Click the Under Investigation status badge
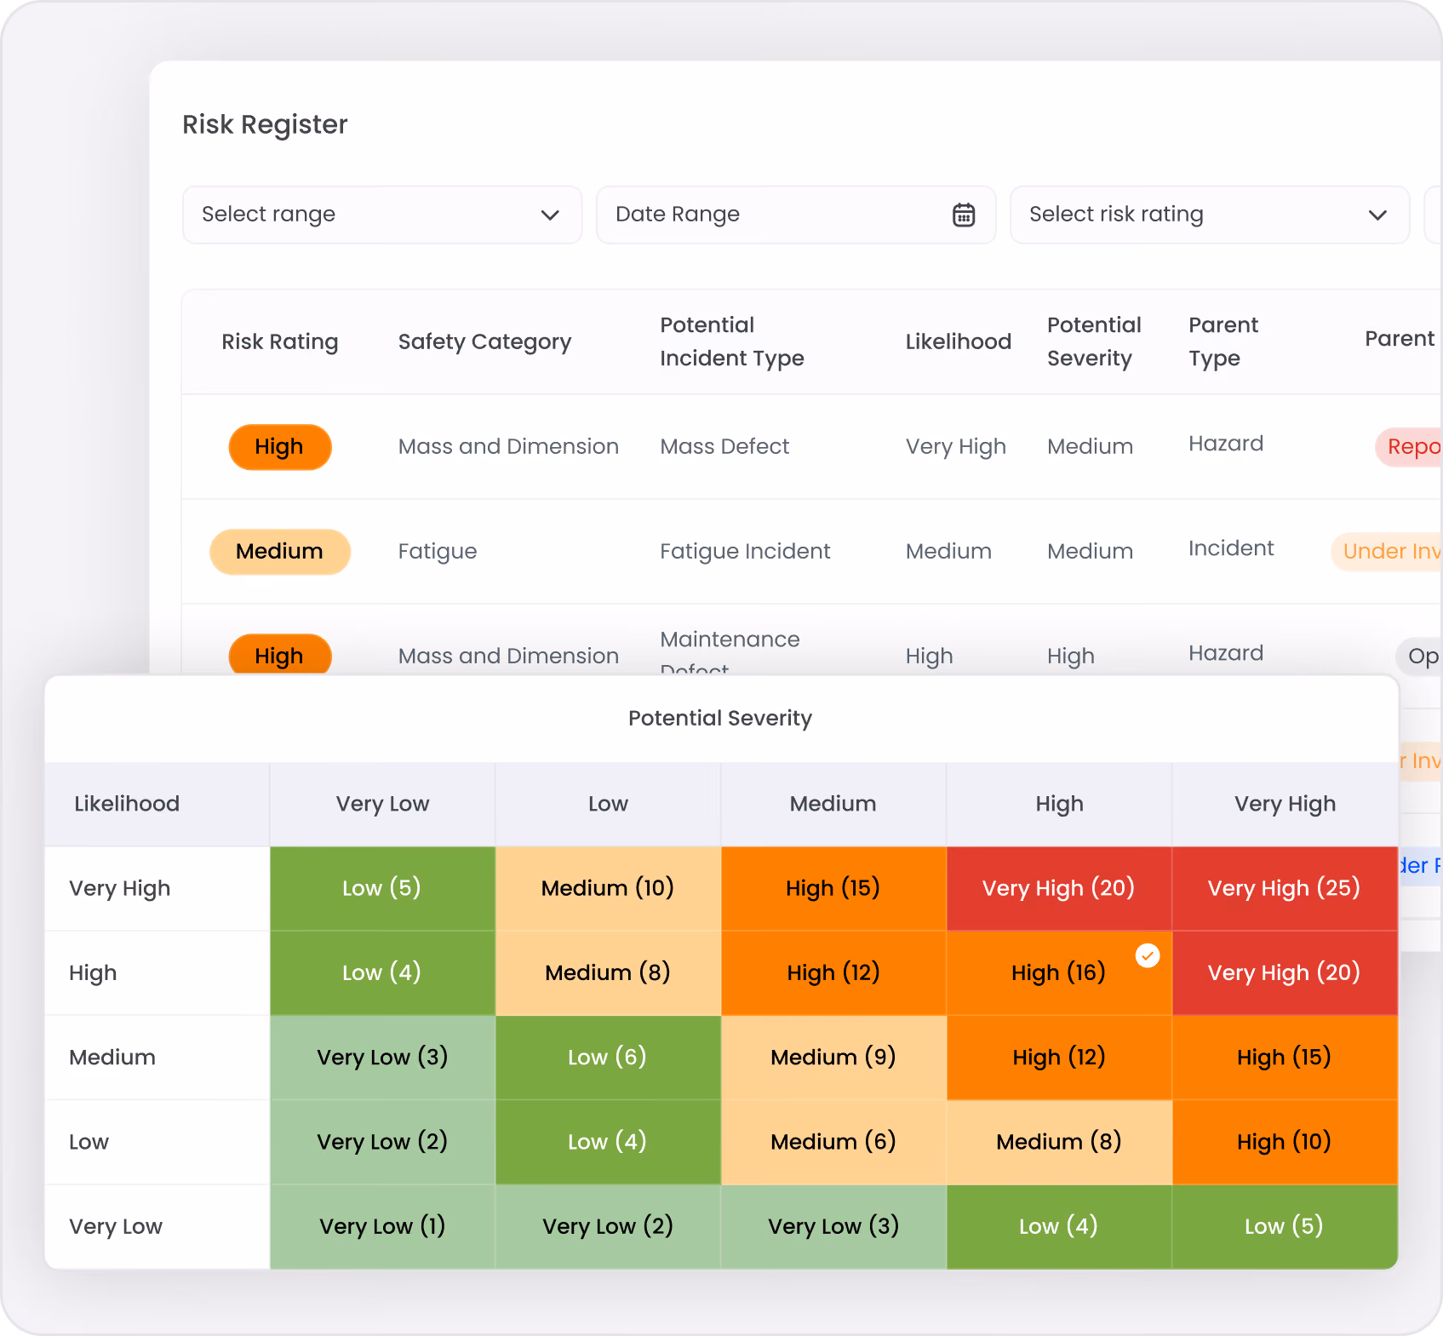The height and width of the screenshot is (1336, 1443). click(x=1387, y=552)
